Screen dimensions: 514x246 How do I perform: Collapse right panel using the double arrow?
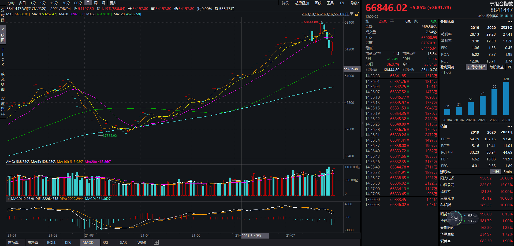[363, 123]
